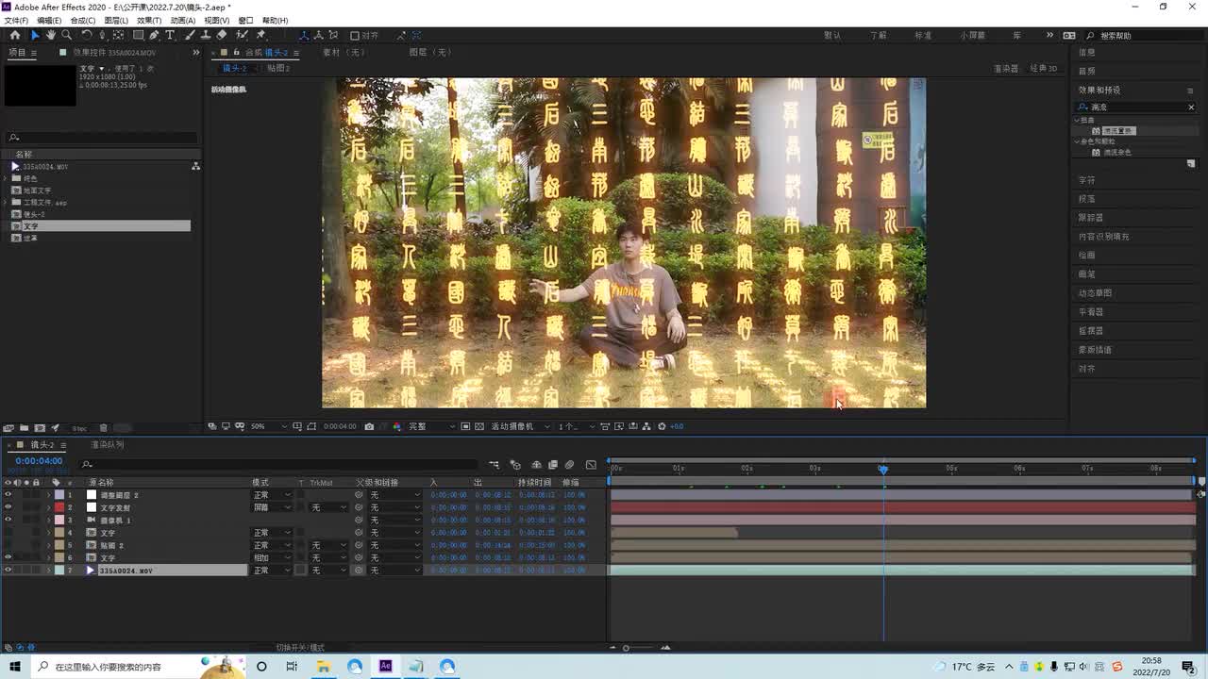Image resolution: width=1208 pixels, height=679 pixels.
Task: Open the 编辑(E) menu
Action: pos(49,20)
